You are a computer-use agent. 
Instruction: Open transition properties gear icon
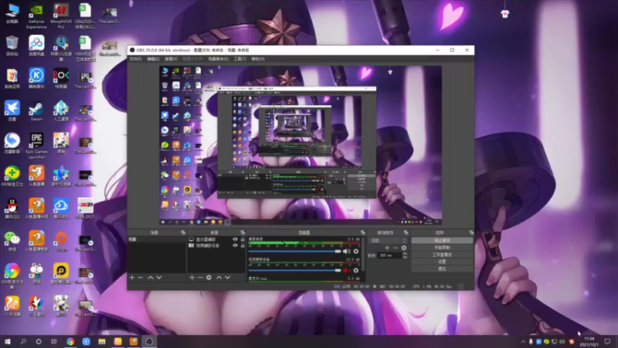coord(403,247)
